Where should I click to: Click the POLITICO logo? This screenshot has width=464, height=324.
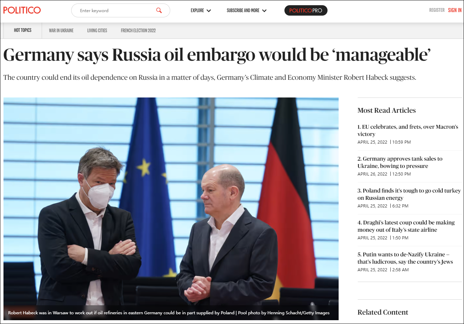click(x=22, y=10)
